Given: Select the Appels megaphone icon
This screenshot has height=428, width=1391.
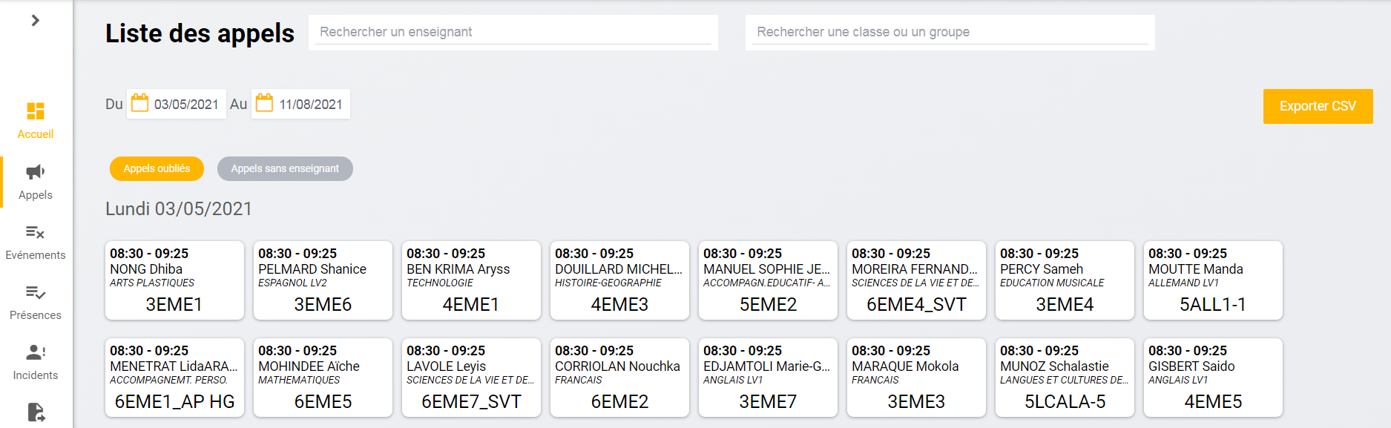Looking at the screenshot, I should click(x=36, y=172).
